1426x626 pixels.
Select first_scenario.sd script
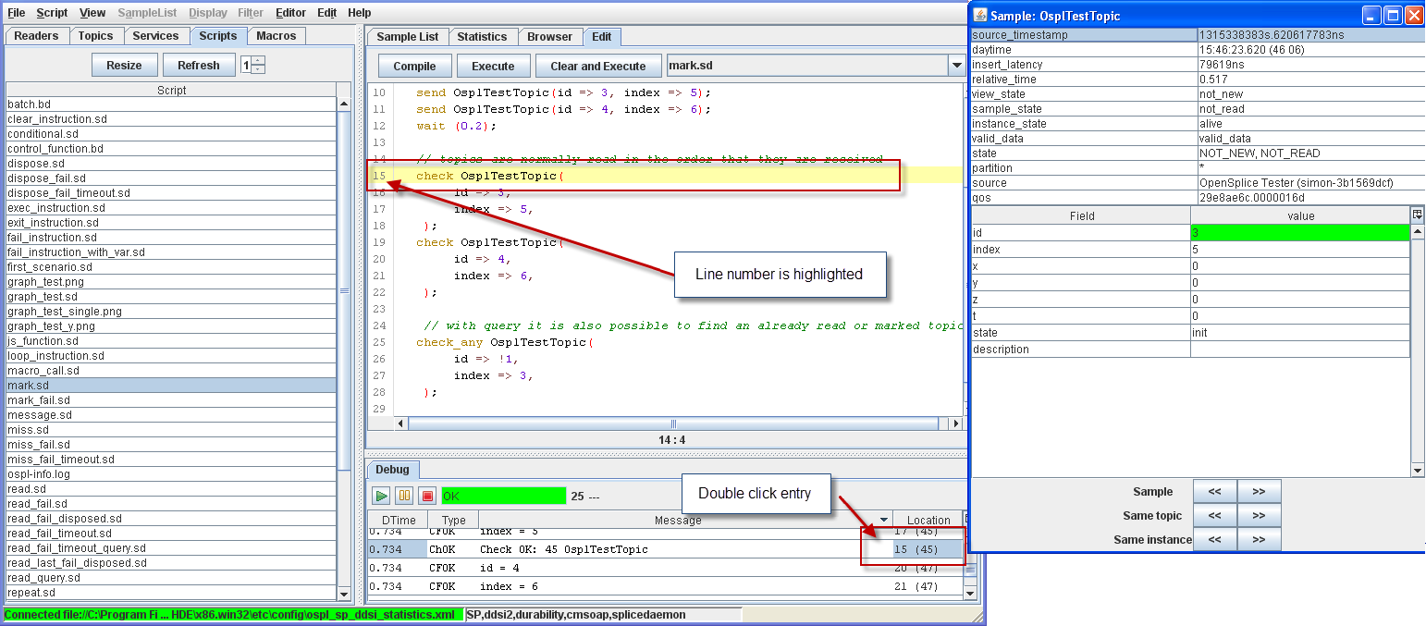[x=171, y=267]
